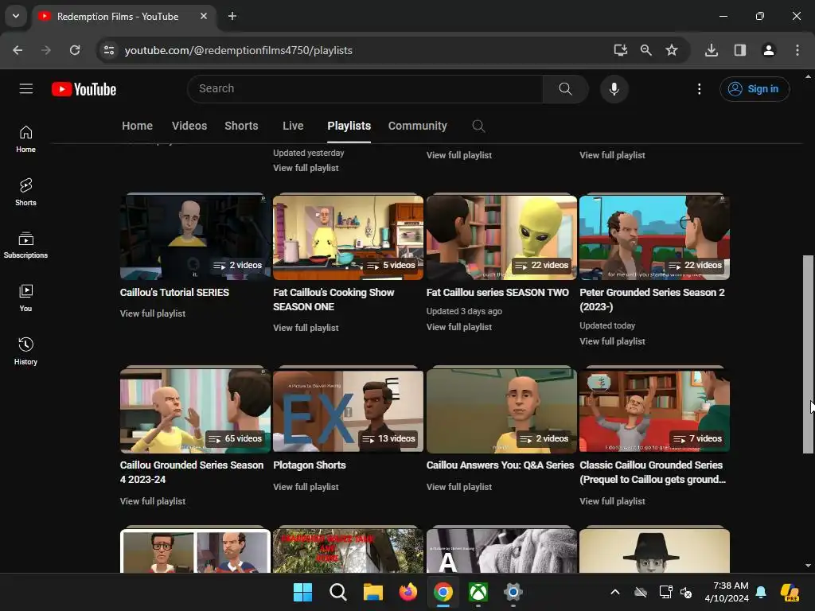815x611 pixels.
Task: Install app icon in address bar
Action: point(620,50)
